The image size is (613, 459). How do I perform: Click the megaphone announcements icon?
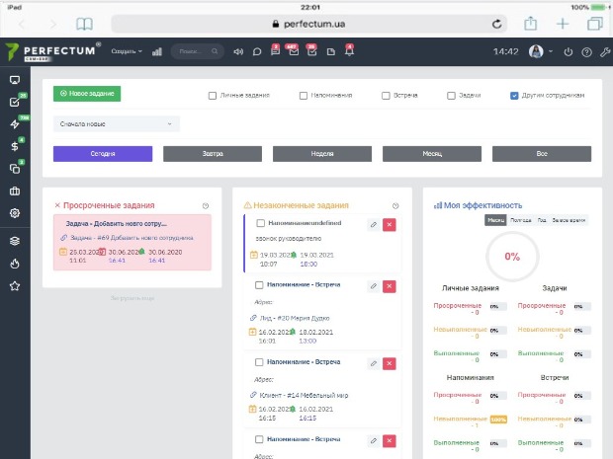pyautogui.click(x=238, y=51)
